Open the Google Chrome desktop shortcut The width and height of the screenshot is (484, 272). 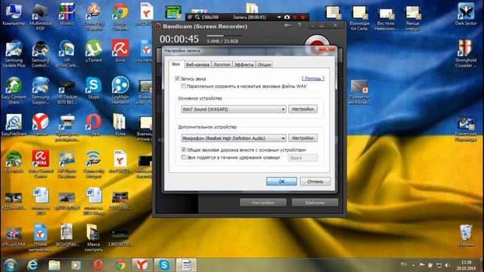[x=120, y=17]
